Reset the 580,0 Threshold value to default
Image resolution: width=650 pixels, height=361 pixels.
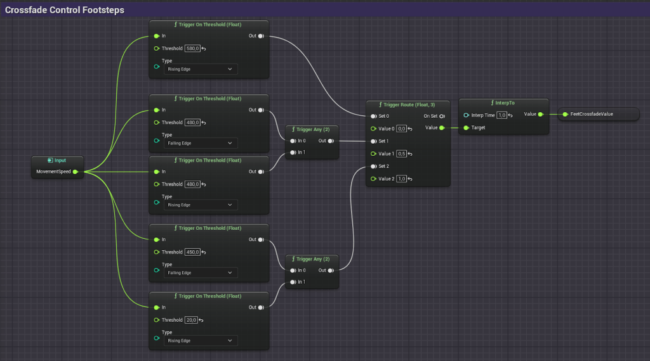204,49
